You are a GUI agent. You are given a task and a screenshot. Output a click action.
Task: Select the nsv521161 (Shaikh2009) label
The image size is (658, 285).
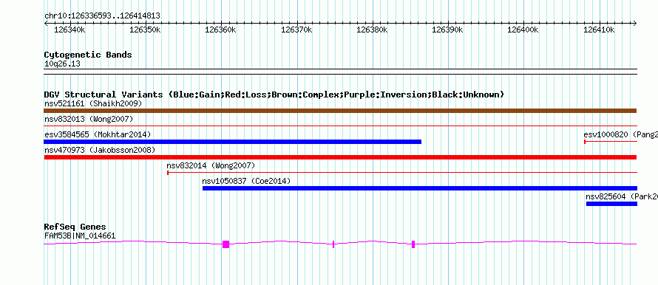93,103
